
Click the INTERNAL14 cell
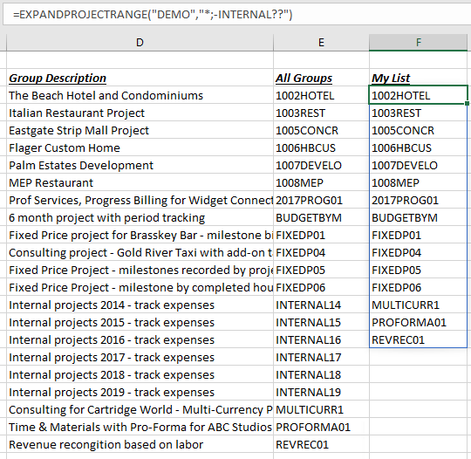321,305
